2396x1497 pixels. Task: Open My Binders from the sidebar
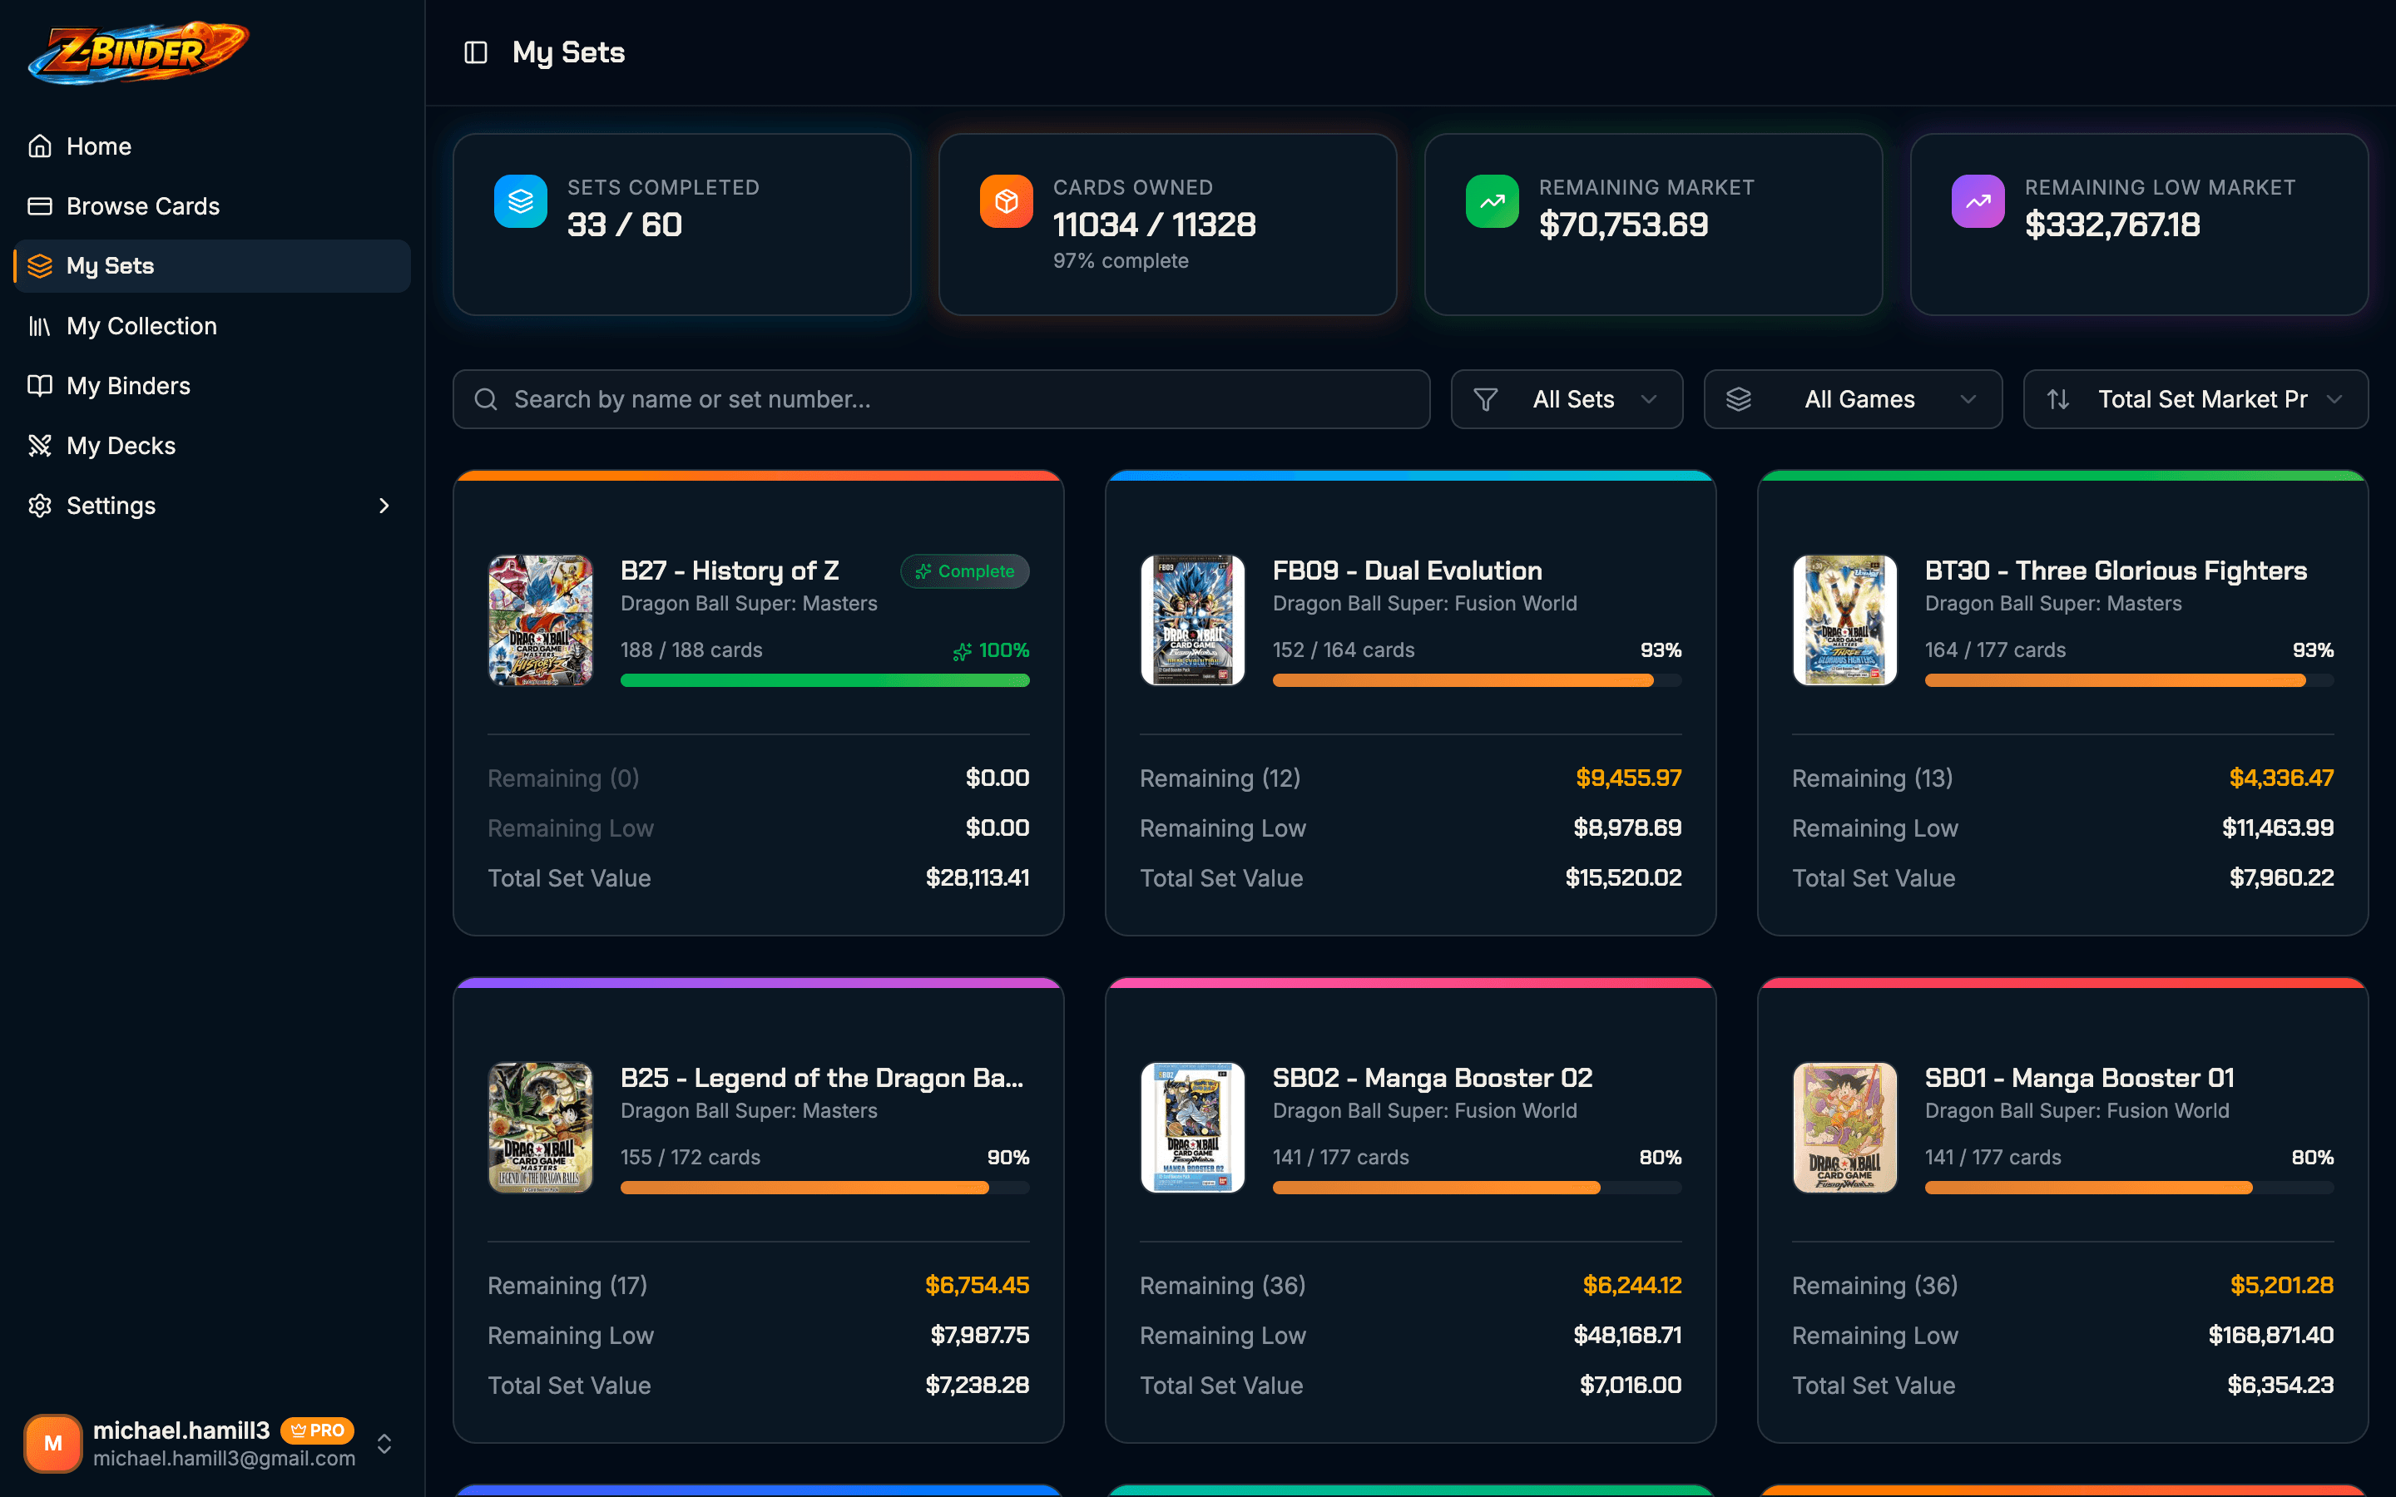128,385
